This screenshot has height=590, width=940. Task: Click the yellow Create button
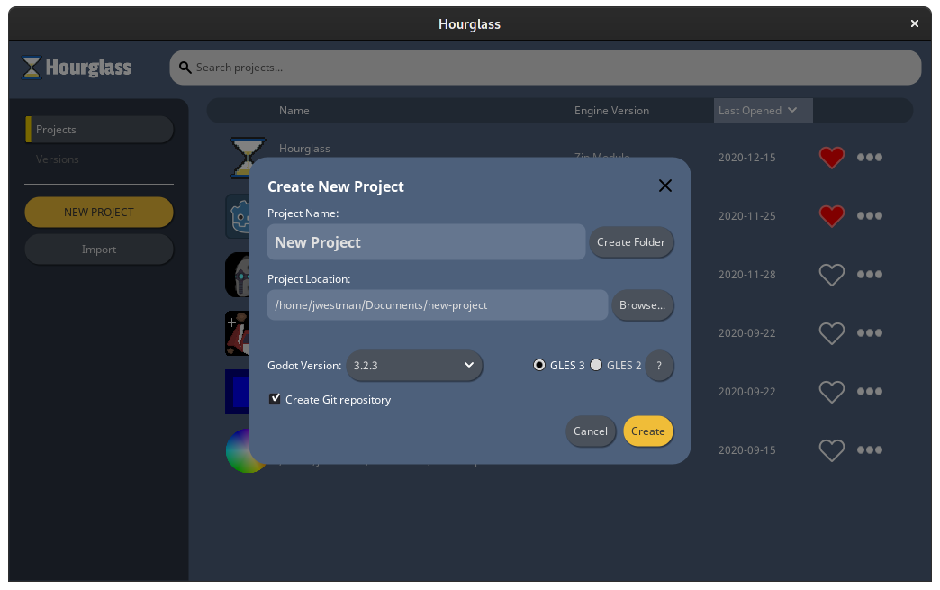pos(648,431)
